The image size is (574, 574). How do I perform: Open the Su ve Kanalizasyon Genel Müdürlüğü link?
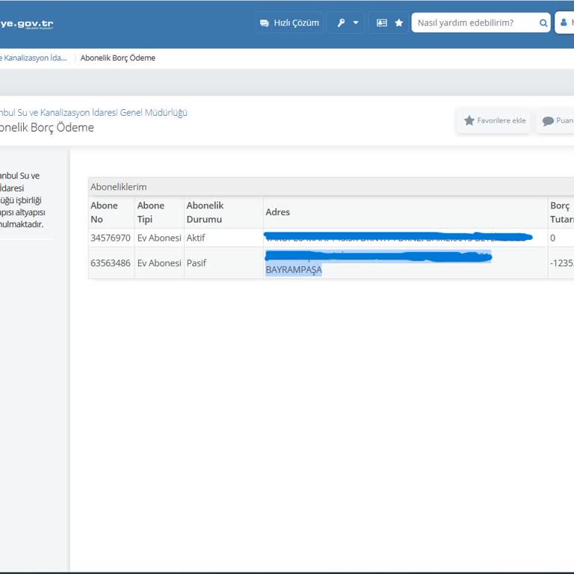coord(93,112)
